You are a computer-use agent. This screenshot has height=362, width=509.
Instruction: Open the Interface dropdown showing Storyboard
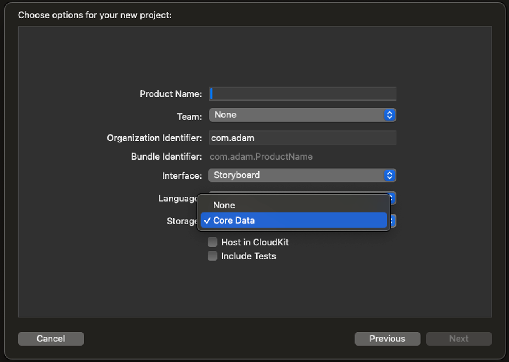tap(303, 175)
